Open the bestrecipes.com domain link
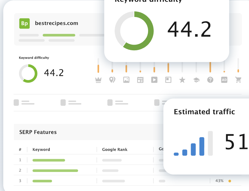The height and width of the screenshot is (191, 249). pyautogui.click(x=57, y=23)
